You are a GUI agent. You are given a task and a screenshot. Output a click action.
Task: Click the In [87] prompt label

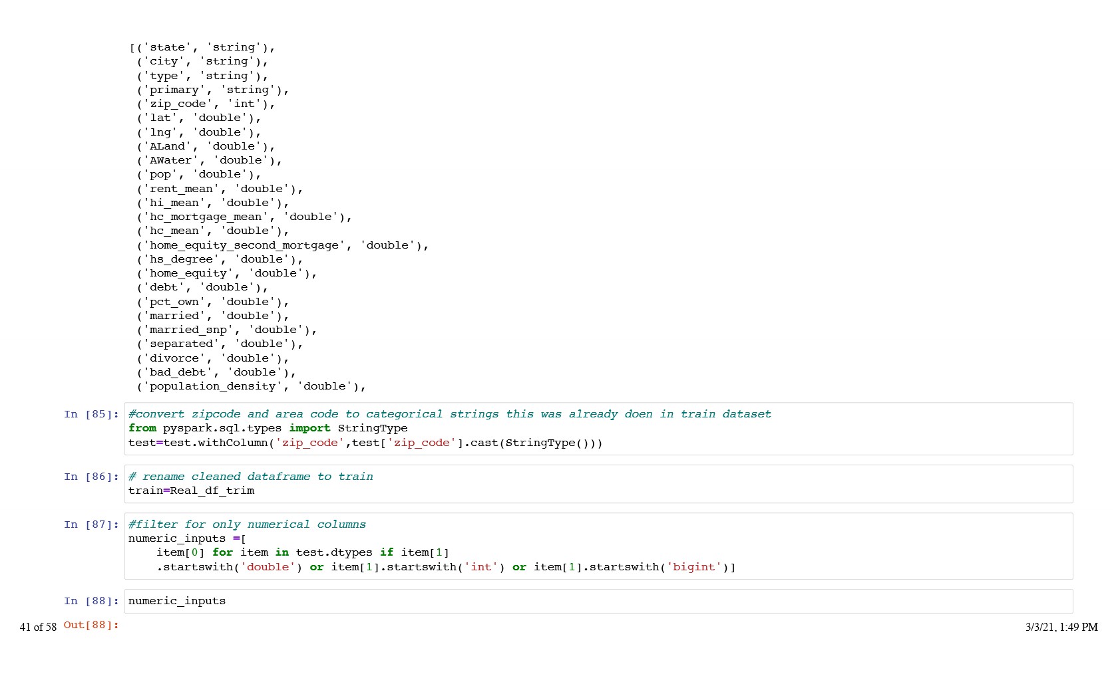pos(91,524)
